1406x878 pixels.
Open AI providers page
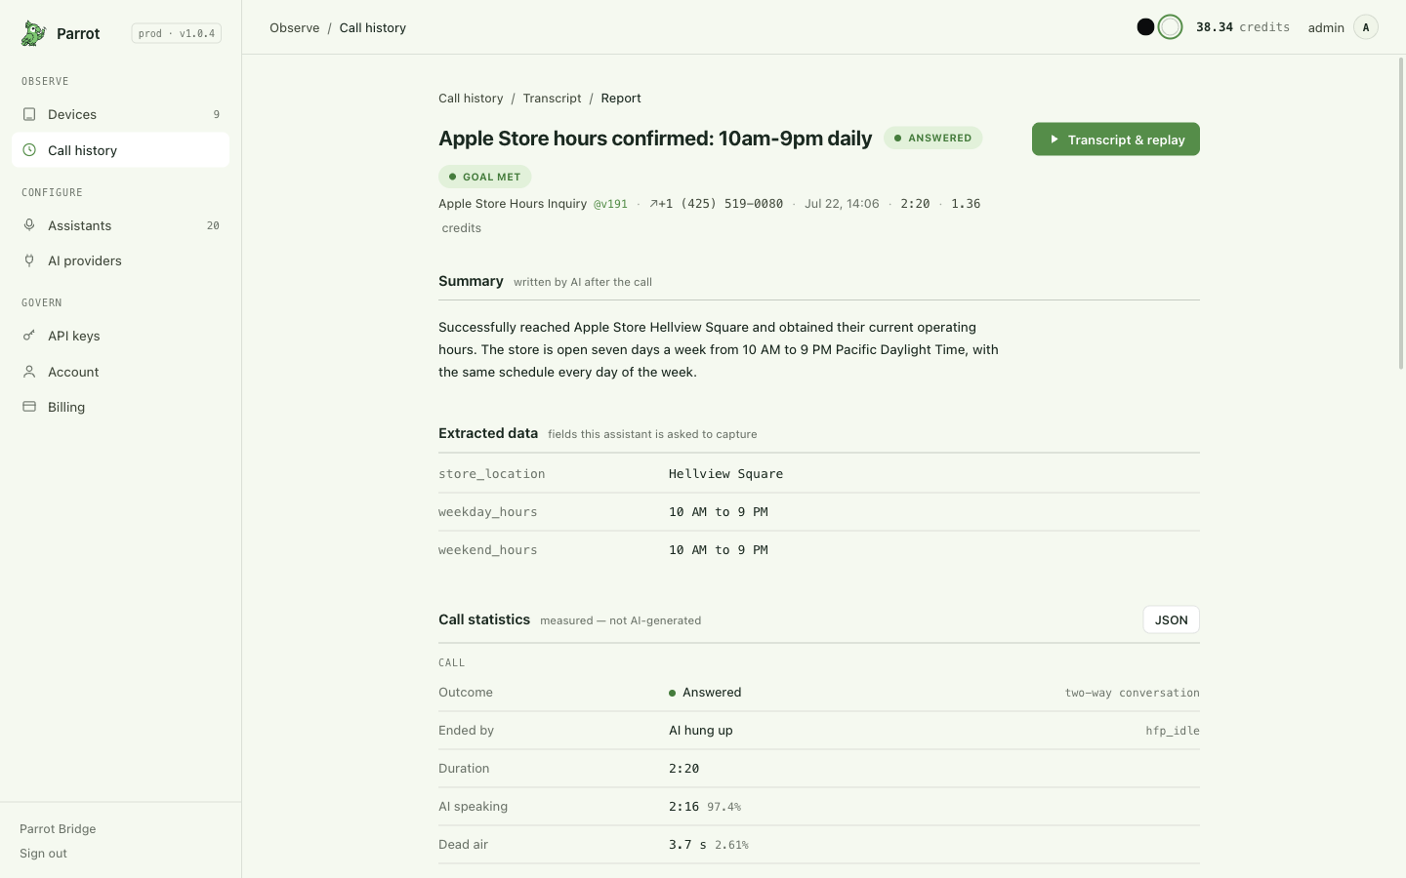pos(120,260)
